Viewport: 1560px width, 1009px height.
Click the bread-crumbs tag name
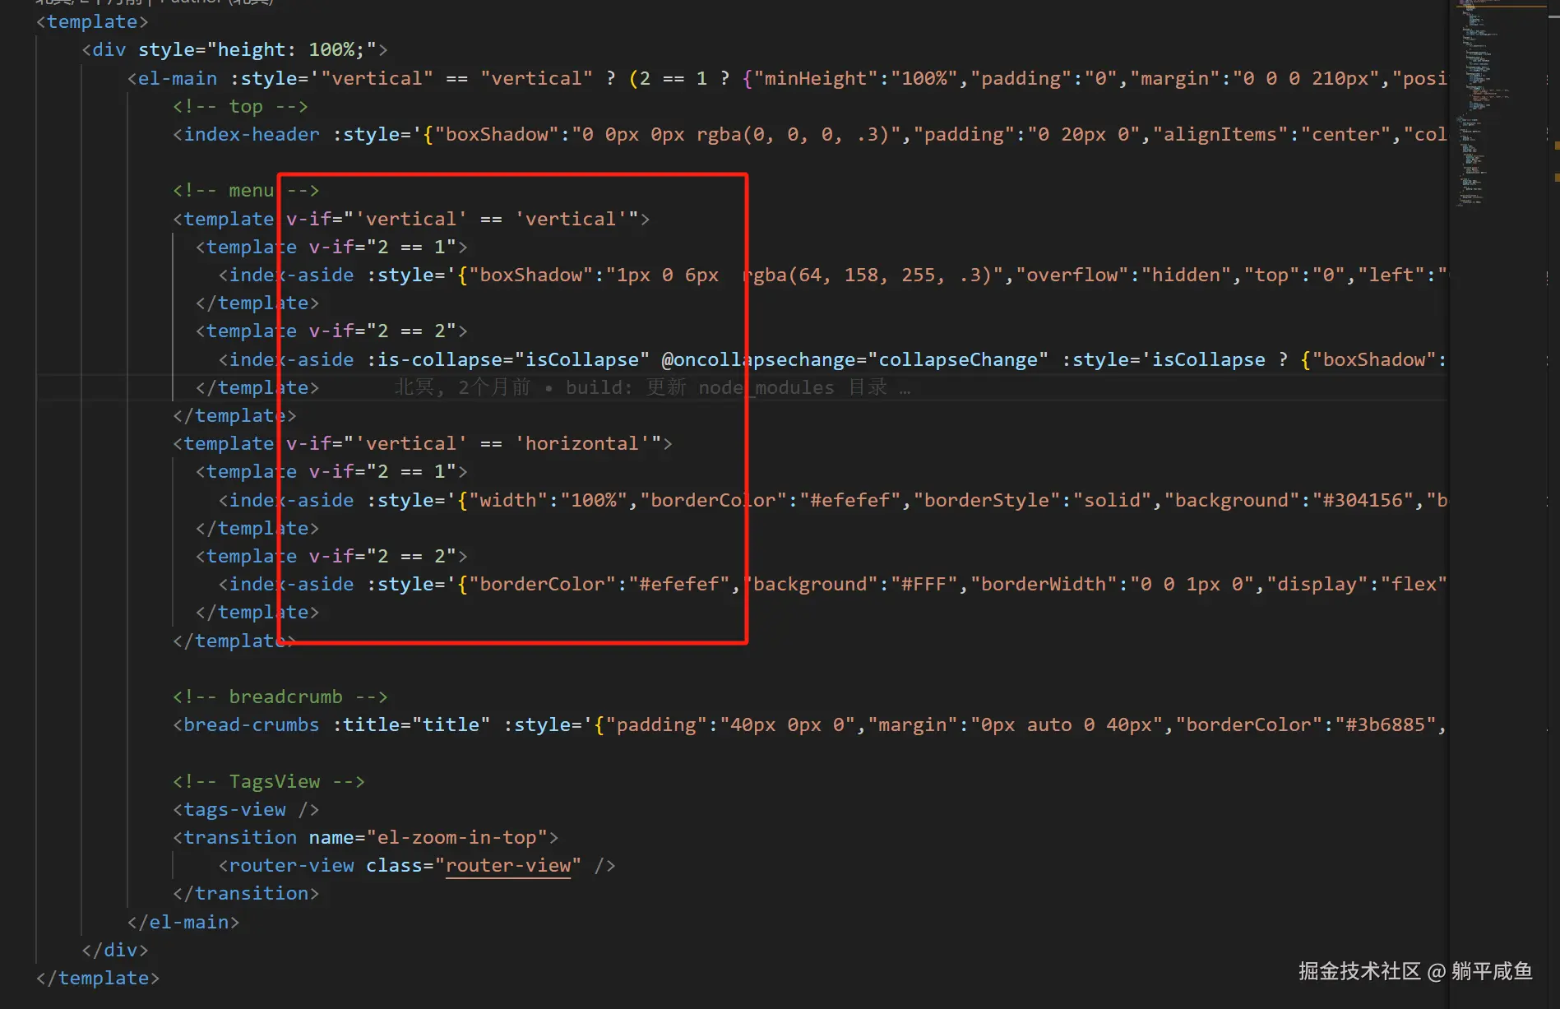click(x=251, y=724)
